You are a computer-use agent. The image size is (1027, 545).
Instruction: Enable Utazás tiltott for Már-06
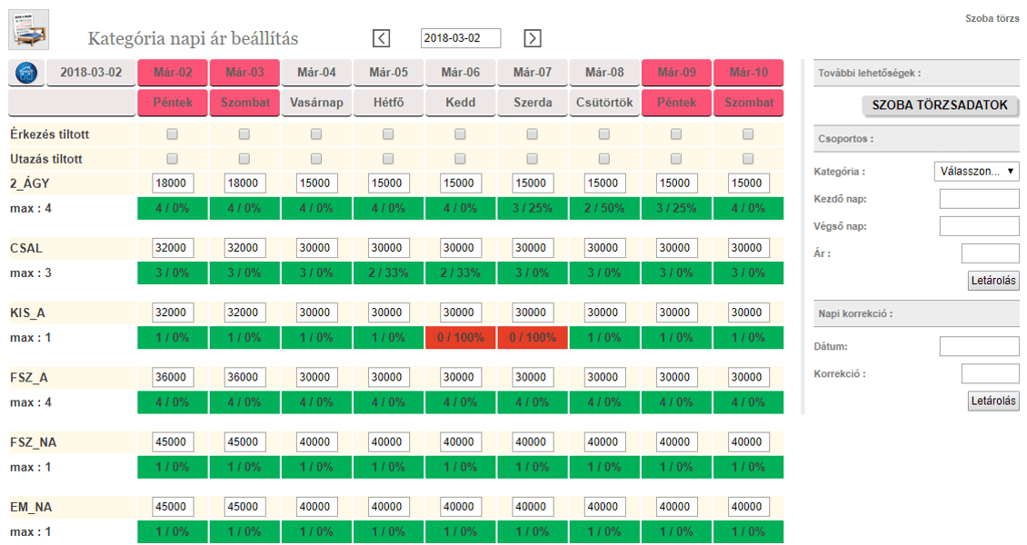click(460, 159)
